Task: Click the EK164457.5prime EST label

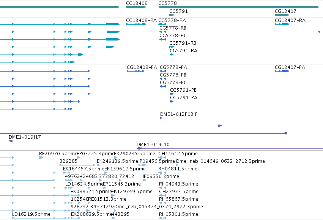Action: pos(84,169)
